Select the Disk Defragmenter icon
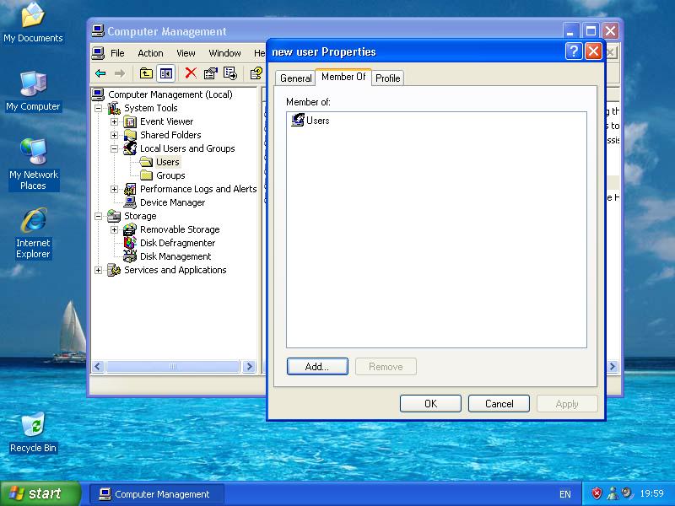This screenshot has width=675, height=506. pos(130,243)
